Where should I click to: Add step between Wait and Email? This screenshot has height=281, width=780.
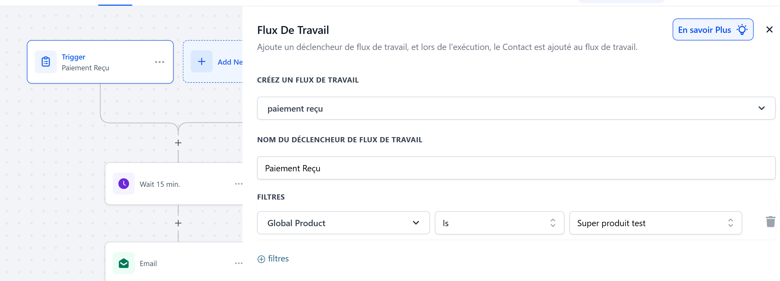pyautogui.click(x=178, y=223)
